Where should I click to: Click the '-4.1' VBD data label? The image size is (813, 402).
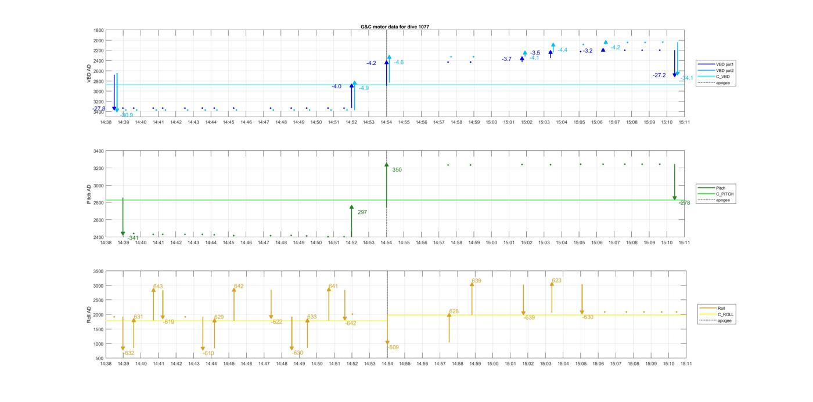tap(534, 57)
